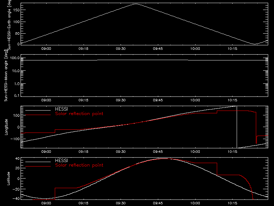Viewport: 274px width, 206px height.
Task: Click the 0.1 tick on Moon angle plot
Action: (17, 96)
